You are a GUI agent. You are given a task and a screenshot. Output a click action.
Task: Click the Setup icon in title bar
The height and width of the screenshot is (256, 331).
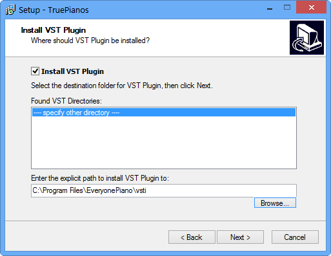click(10, 10)
